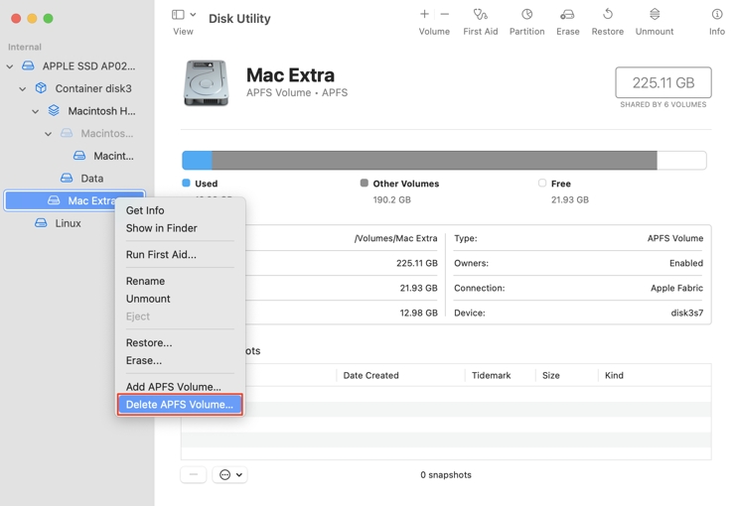Click the Macint... snapshot drive icon
Screen dimensions: 735x506
pyautogui.click(x=79, y=156)
